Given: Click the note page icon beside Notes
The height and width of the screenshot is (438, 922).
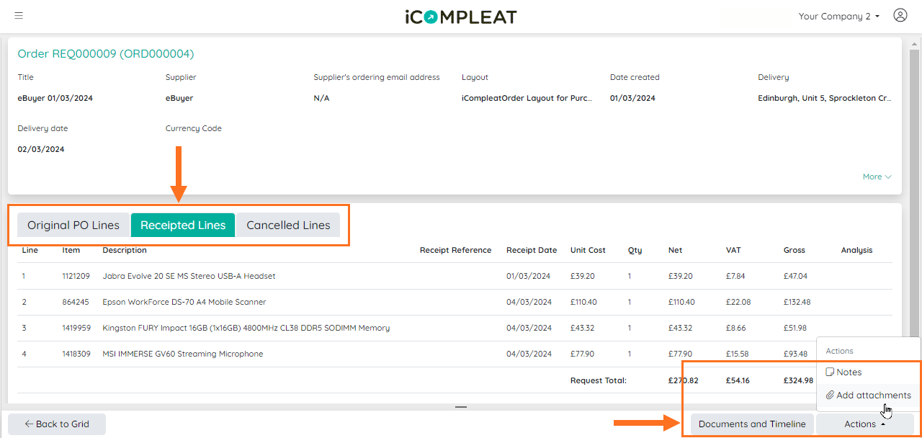Looking at the screenshot, I should 829,372.
